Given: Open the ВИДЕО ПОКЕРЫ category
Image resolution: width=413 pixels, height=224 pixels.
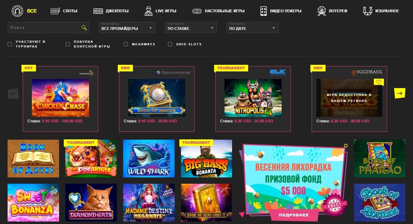Looking at the screenshot, I should pos(286,11).
